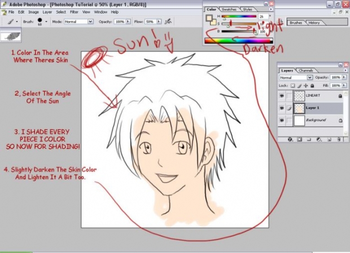This screenshot has width=350, height=253.
Task: Switch to the Channels tab
Action: click(306, 70)
